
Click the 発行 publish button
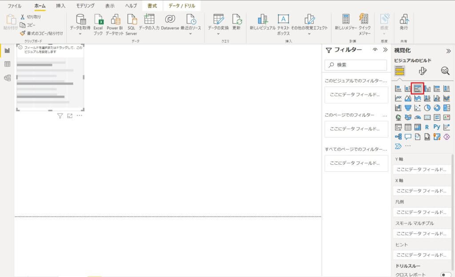pos(403,22)
